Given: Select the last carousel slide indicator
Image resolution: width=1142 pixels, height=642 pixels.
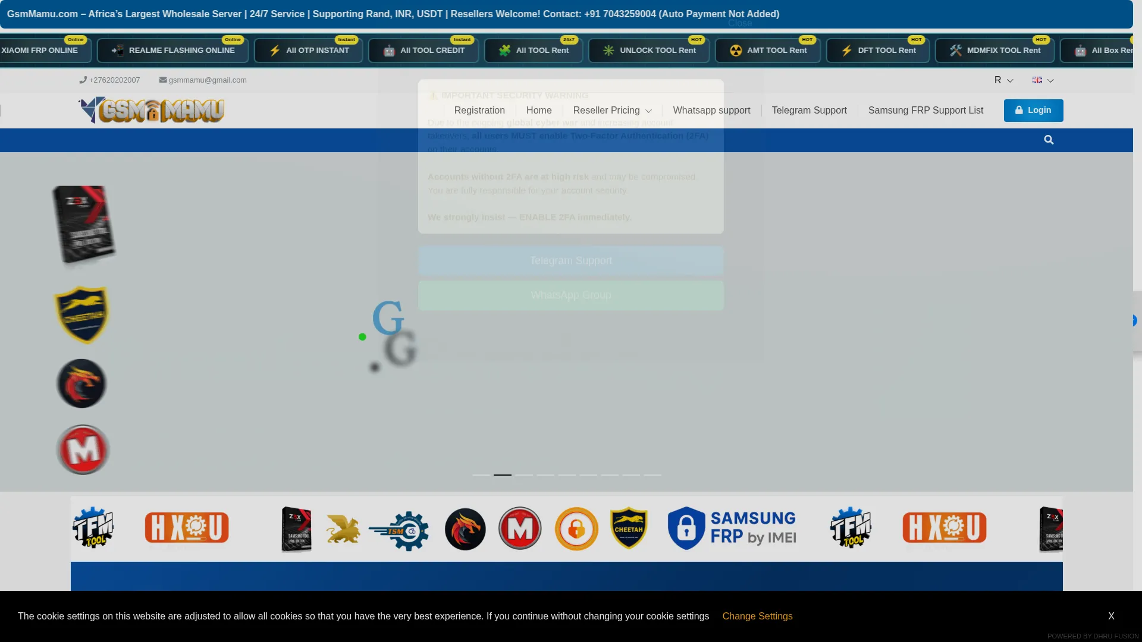Looking at the screenshot, I should [x=652, y=475].
